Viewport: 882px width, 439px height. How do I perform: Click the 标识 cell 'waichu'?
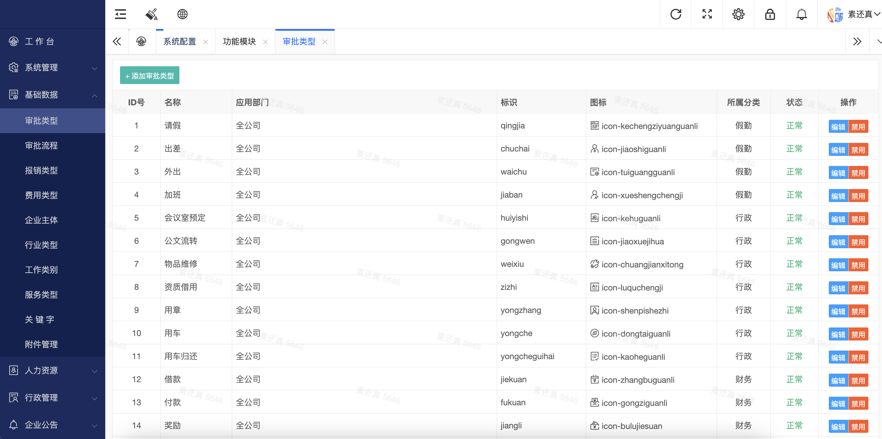(x=514, y=172)
